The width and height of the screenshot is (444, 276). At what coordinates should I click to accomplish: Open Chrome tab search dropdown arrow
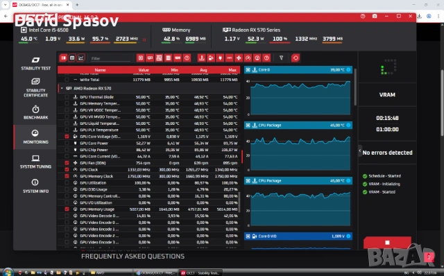coord(5,5)
